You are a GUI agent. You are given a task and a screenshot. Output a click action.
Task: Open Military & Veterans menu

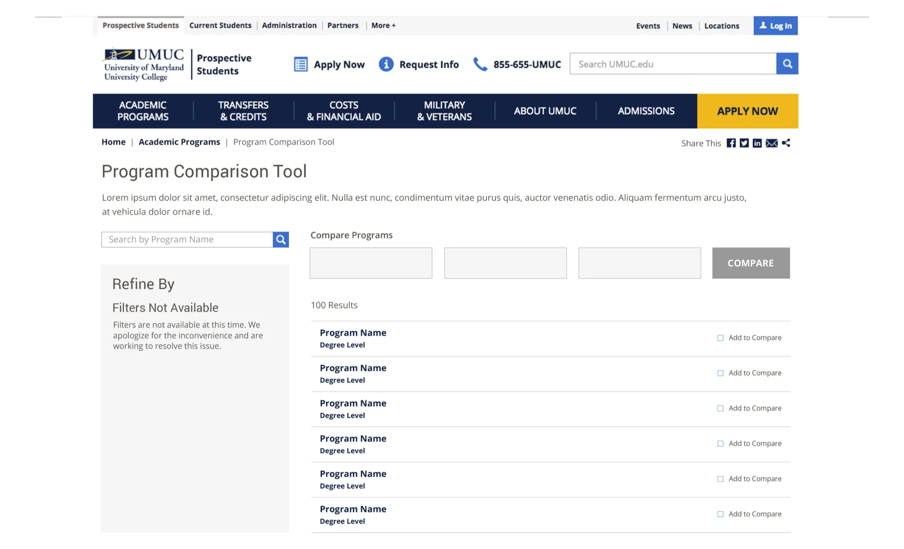(444, 111)
